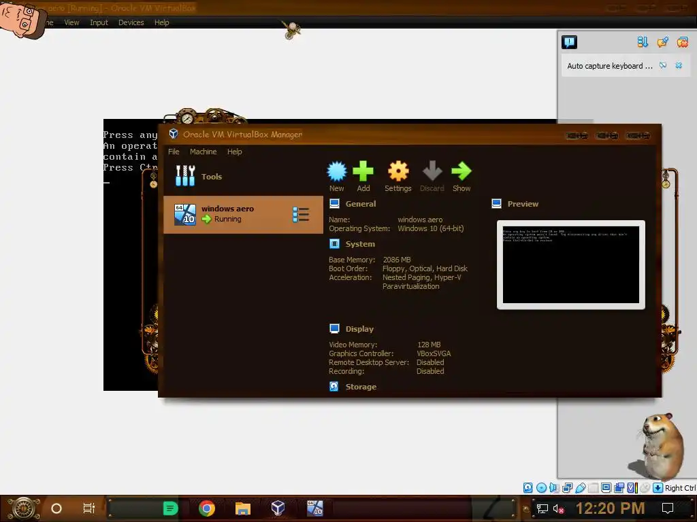
Task: Dismiss the Auto capture keyboard notification
Action: point(679,66)
